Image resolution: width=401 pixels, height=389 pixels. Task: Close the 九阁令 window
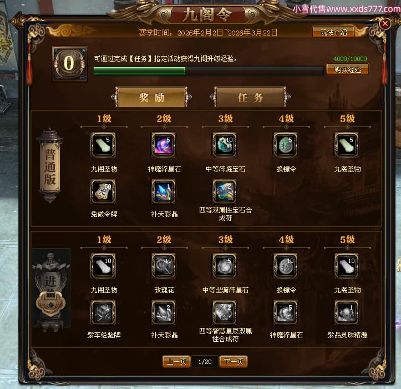click(x=385, y=24)
